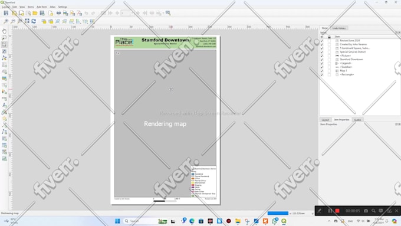The height and width of the screenshot is (226, 401).
Task: Open the View menu
Action: pos(22,7)
